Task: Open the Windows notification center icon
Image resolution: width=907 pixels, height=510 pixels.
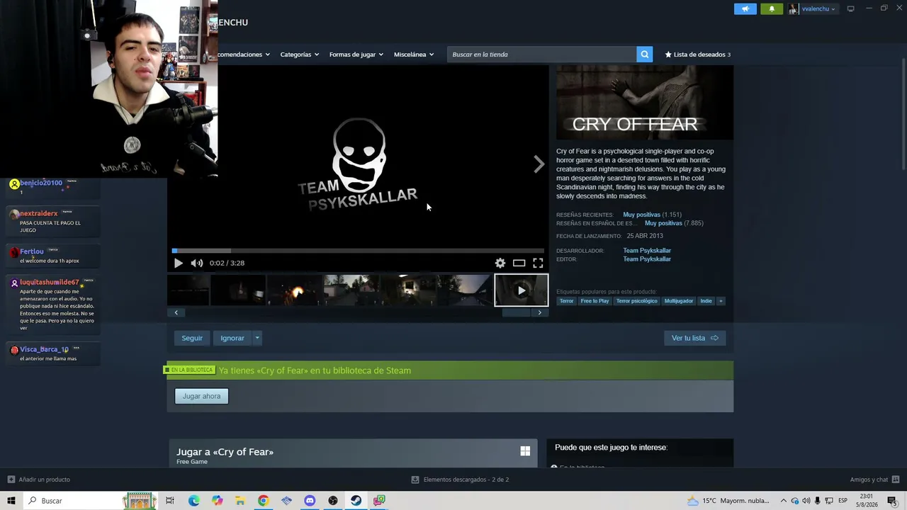Action: coord(892,501)
